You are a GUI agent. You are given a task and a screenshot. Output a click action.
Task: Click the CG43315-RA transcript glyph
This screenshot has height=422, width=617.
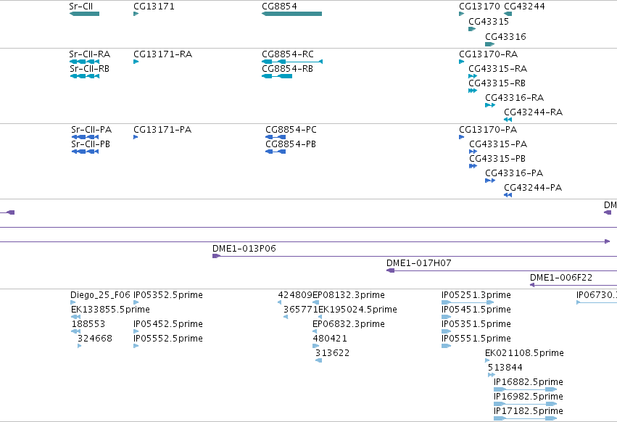(x=473, y=76)
